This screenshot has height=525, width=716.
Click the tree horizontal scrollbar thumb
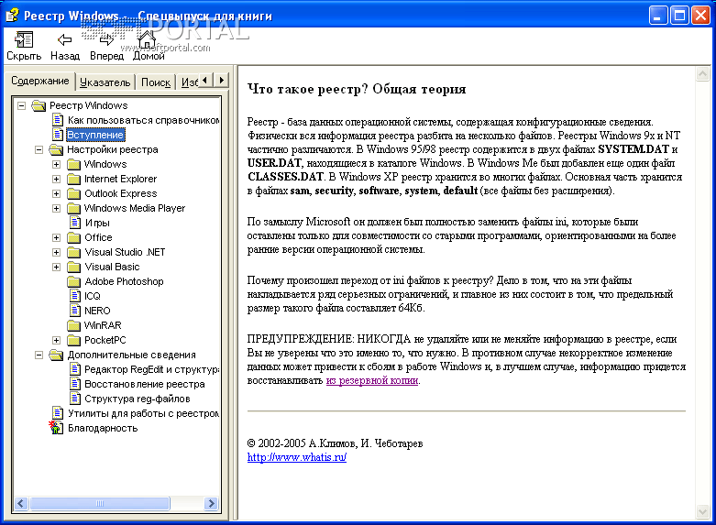pos(100,504)
